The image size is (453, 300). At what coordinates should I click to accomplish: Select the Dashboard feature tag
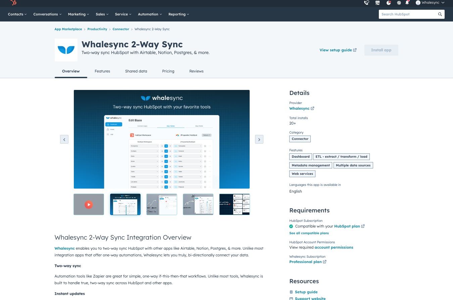click(301, 157)
